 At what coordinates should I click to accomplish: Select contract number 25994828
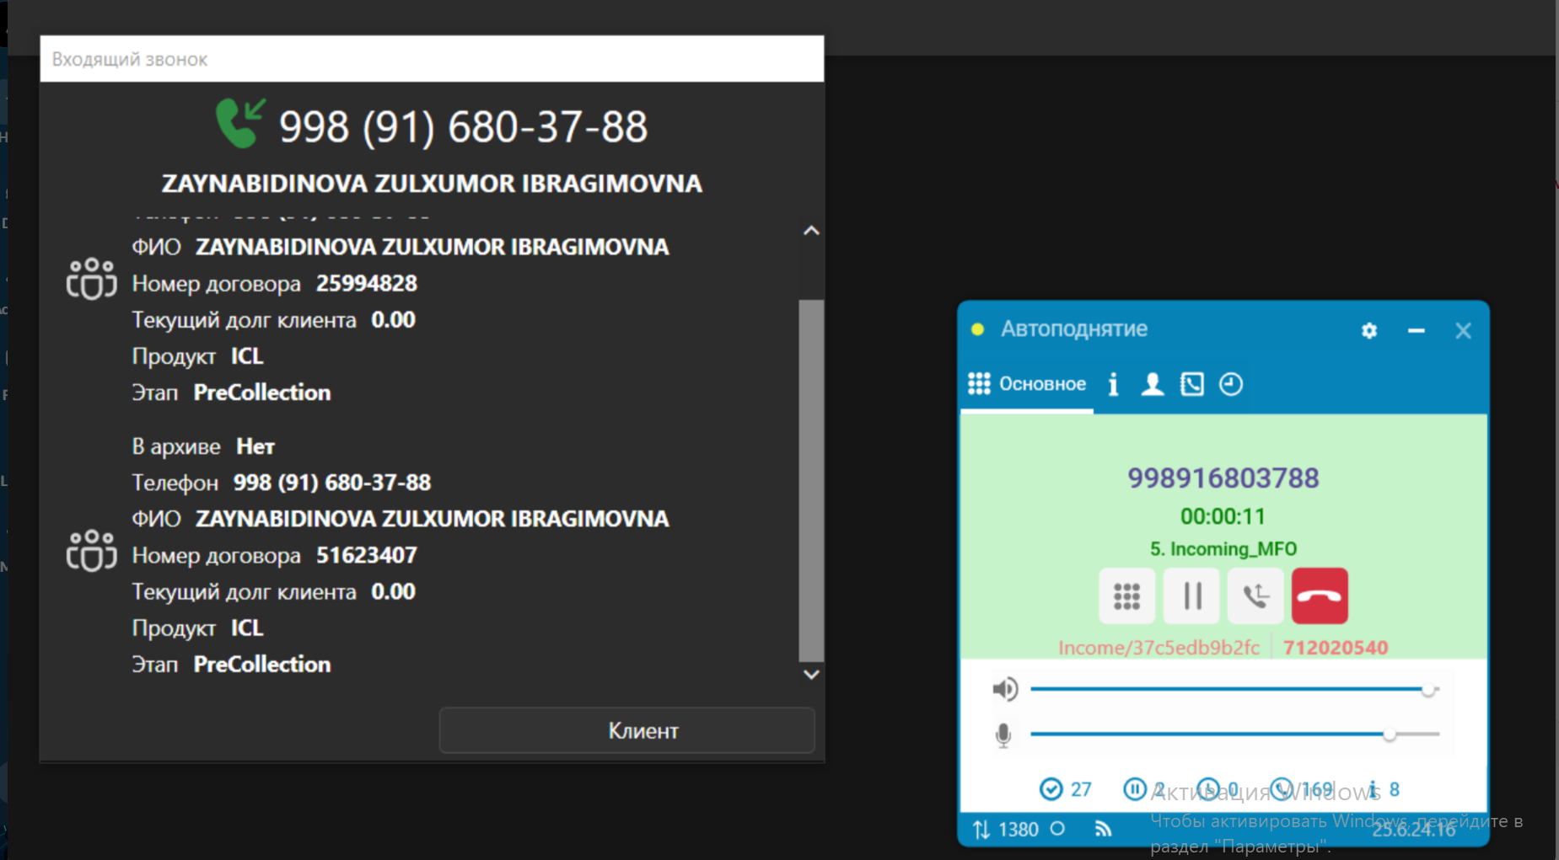[x=366, y=284]
